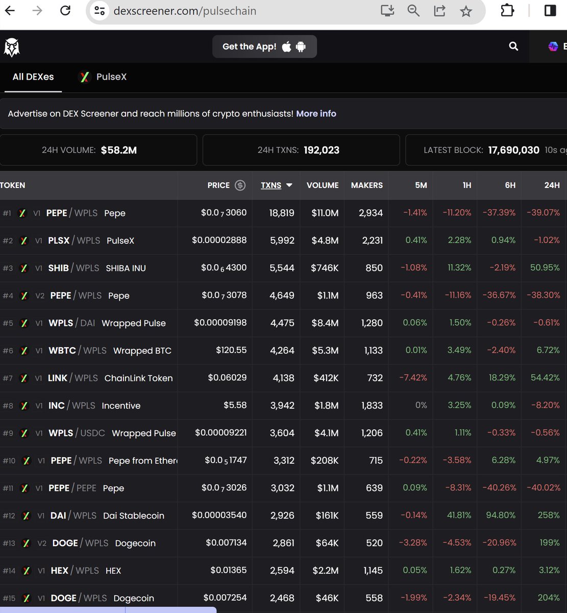The width and height of the screenshot is (567, 613).
Task: Click the PulseX icon in row #14 HEX
Action: [x=26, y=571]
